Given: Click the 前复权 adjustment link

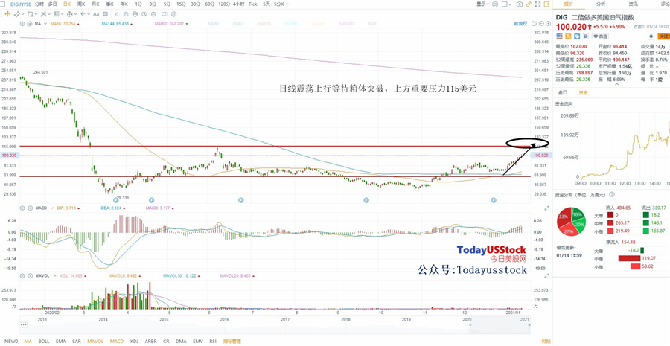Looking at the screenshot, I should tap(520, 24).
